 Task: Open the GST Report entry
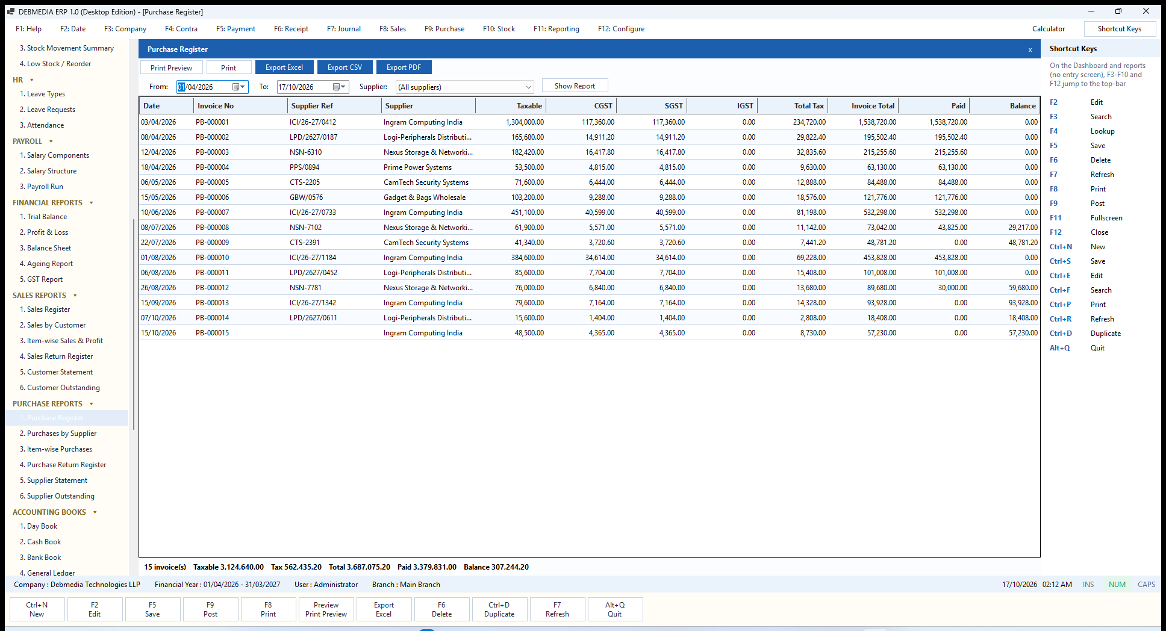tap(41, 279)
